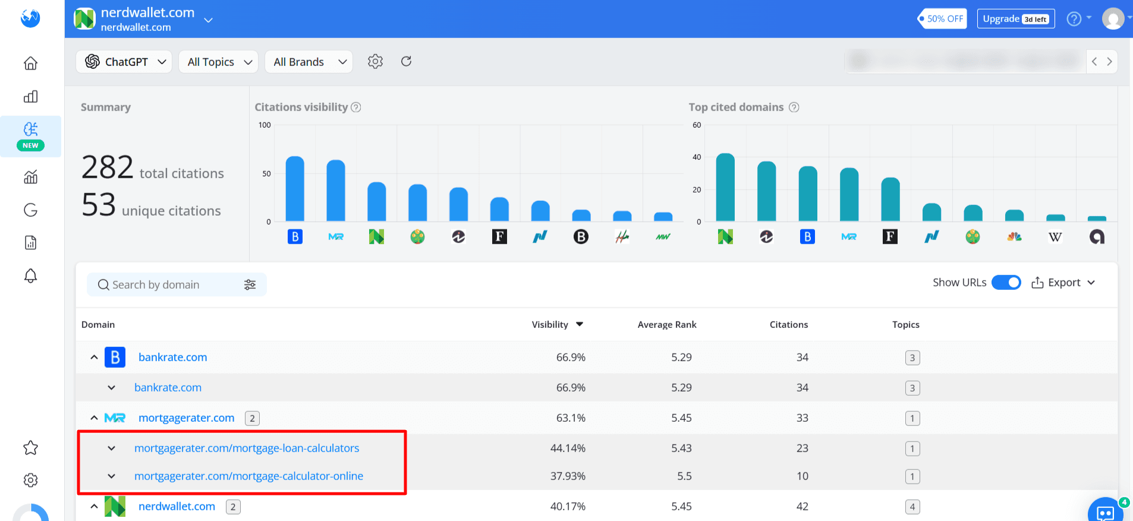The height and width of the screenshot is (521, 1133).
Task: Open the bankrate.com domain link
Action: point(172,357)
